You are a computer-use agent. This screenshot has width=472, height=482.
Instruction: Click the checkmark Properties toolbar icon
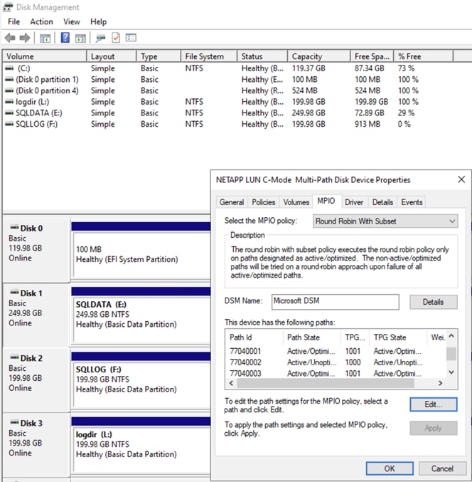click(116, 38)
